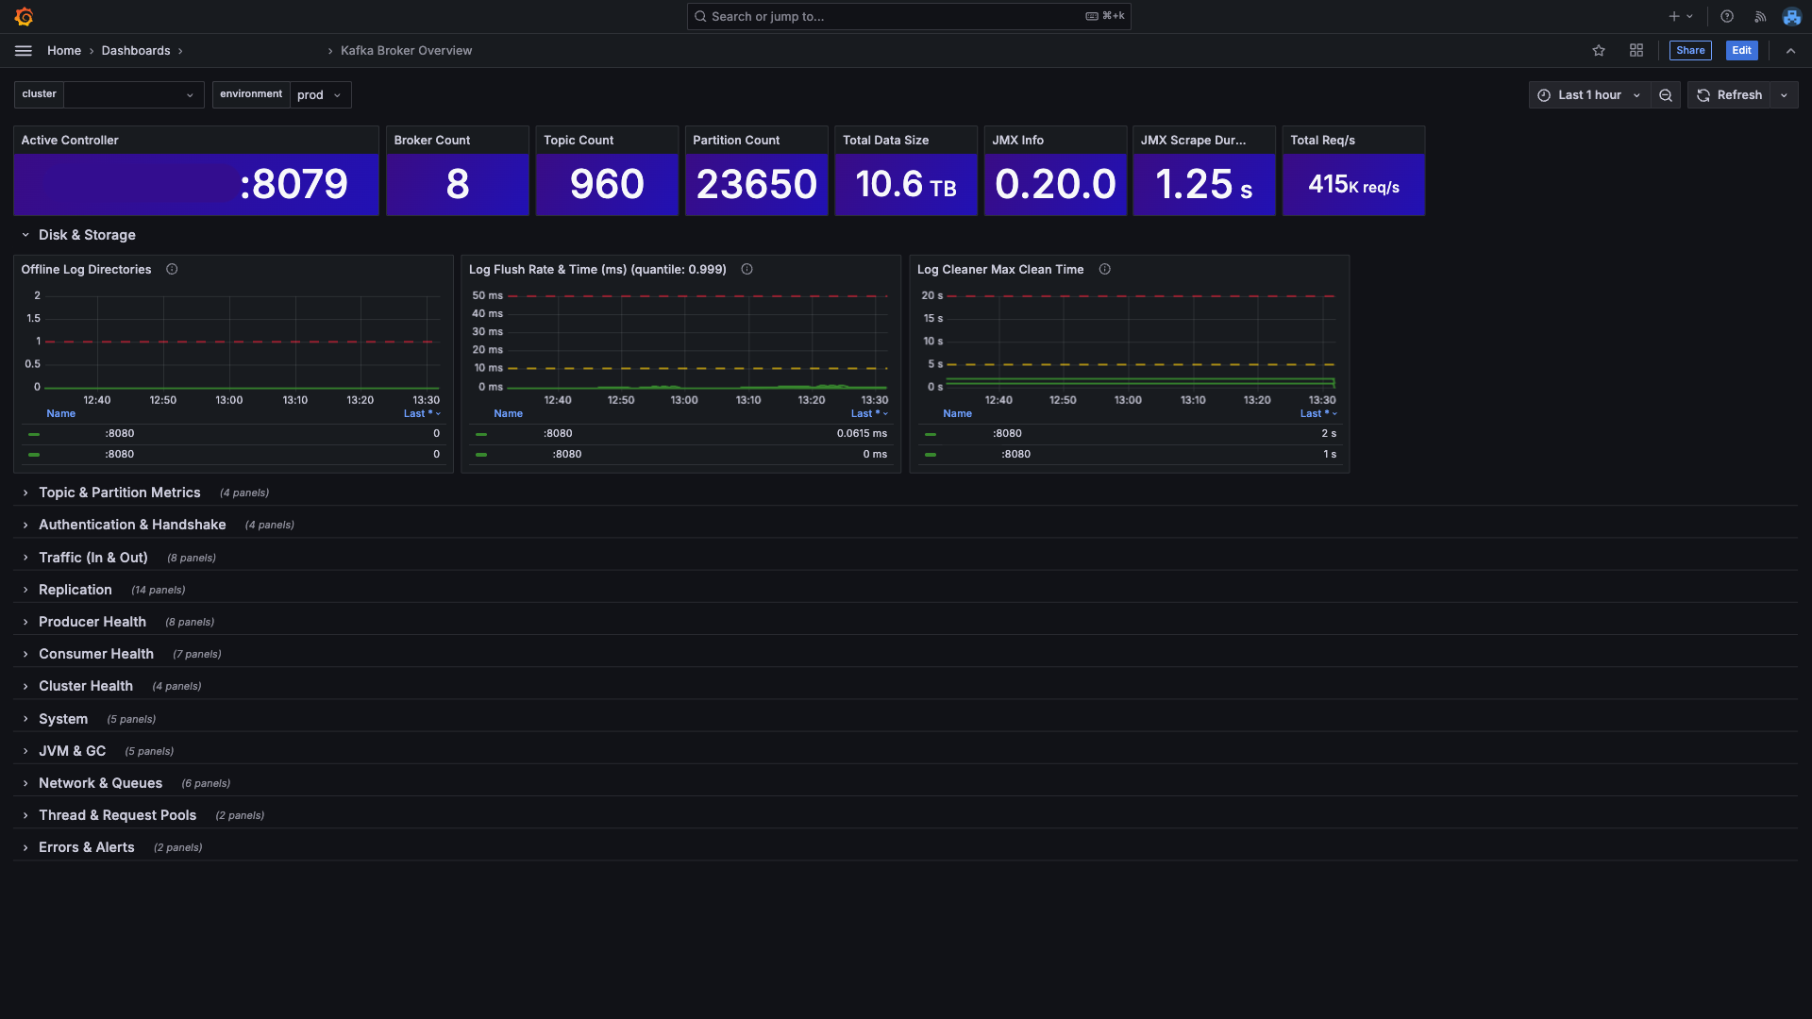Image resolution: width=1812 pixels, height=1019 pixels.
Task: Open the help question-mark icon
Action: coord(1727,16)
